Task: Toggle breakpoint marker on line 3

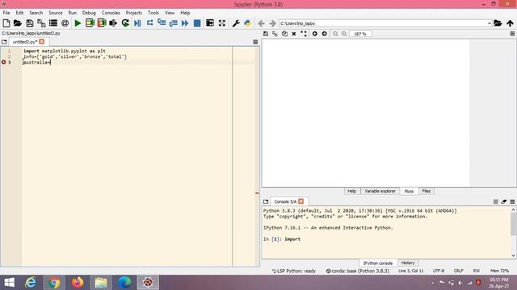Action: point(3,62)
